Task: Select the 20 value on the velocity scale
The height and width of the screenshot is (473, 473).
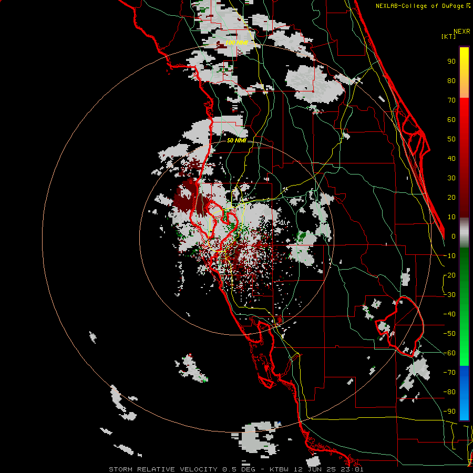Action: tap(451, 197)
